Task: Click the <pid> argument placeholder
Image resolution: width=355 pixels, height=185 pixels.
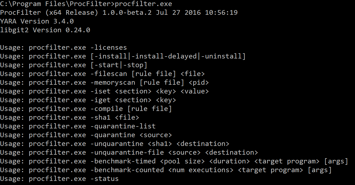Action: coord(199,83)
